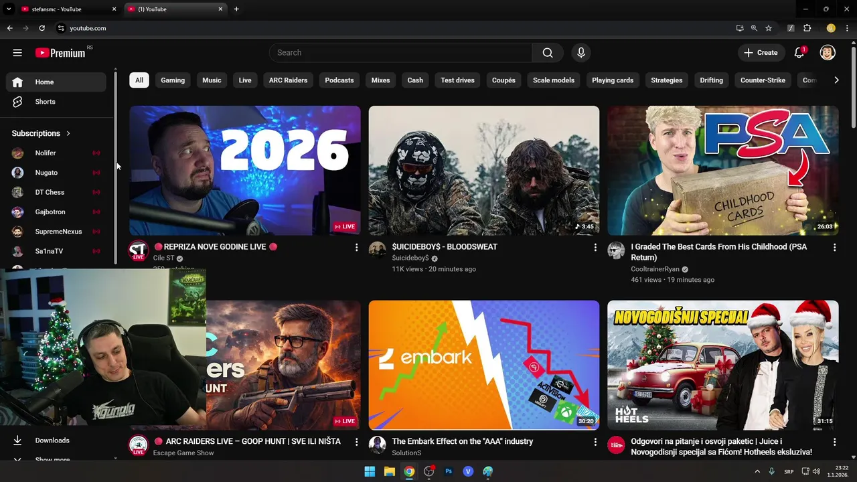This screenshot has height=482, width=857.
Task: Open the PSA childhood cards thumbnail
Action: click(723, 171)
